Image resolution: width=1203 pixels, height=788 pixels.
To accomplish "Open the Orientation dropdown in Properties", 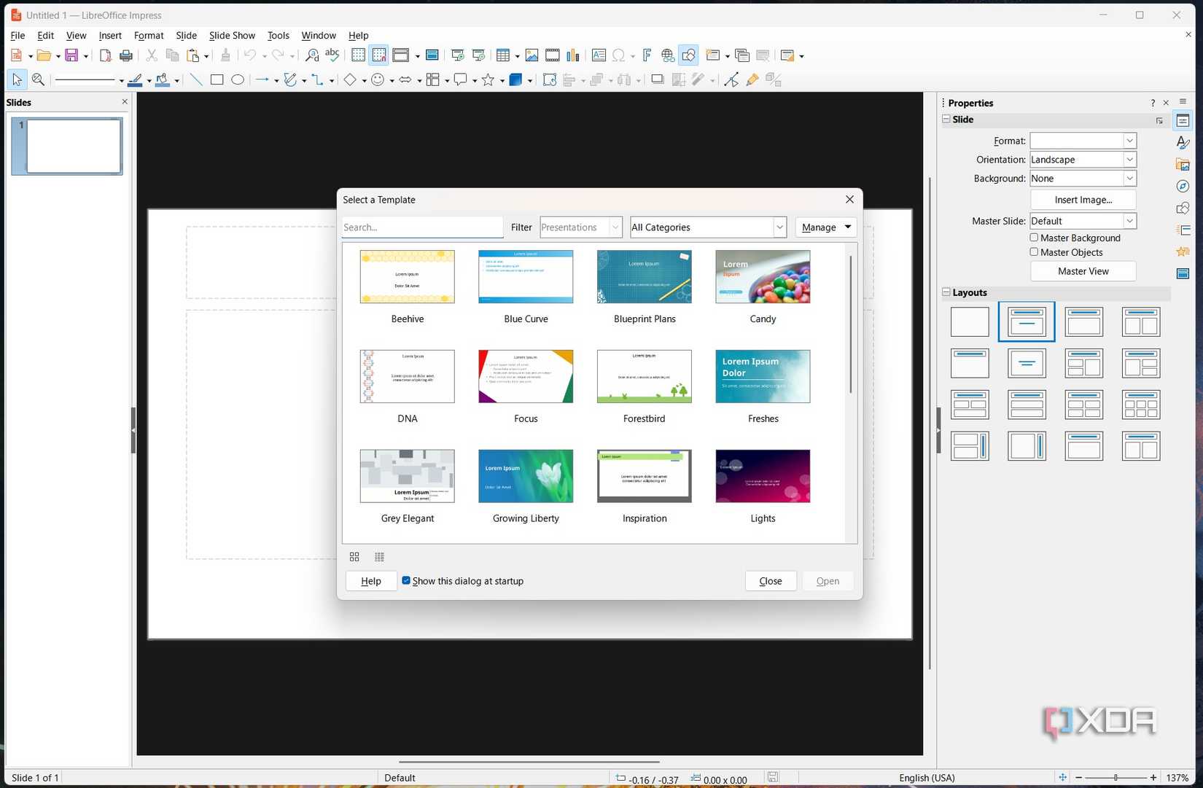I will point(1129,159).
